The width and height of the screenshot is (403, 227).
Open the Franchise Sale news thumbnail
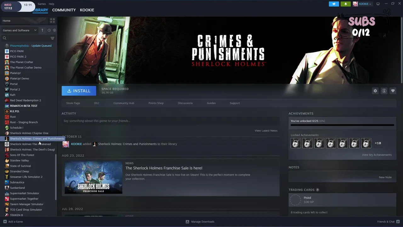pyautogui.click(x=94, y=178)
